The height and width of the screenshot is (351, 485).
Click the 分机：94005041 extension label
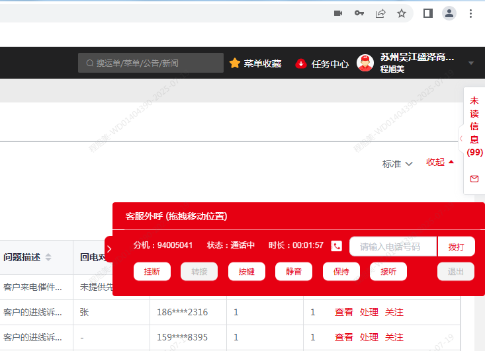[x=163, y=245]
